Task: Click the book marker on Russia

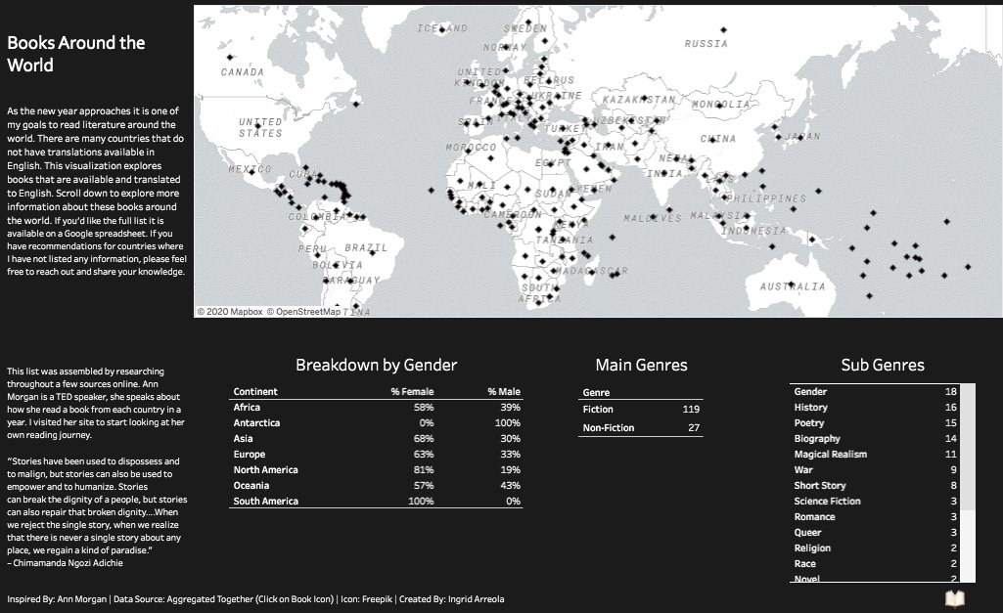Action: coord(723,30)
